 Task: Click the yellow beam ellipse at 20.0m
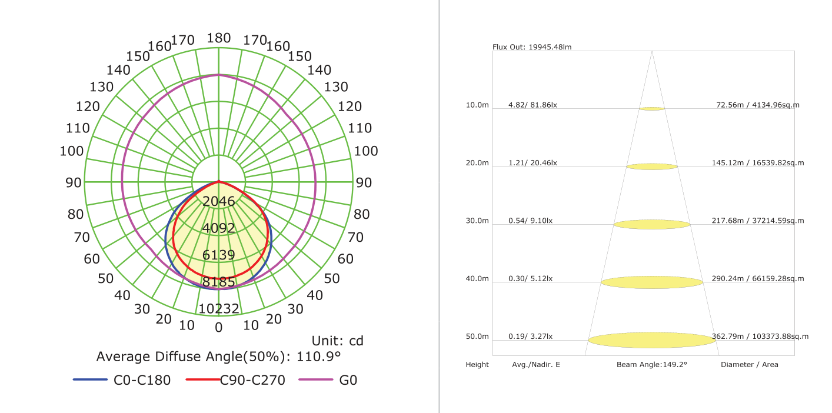pos(652,166)
